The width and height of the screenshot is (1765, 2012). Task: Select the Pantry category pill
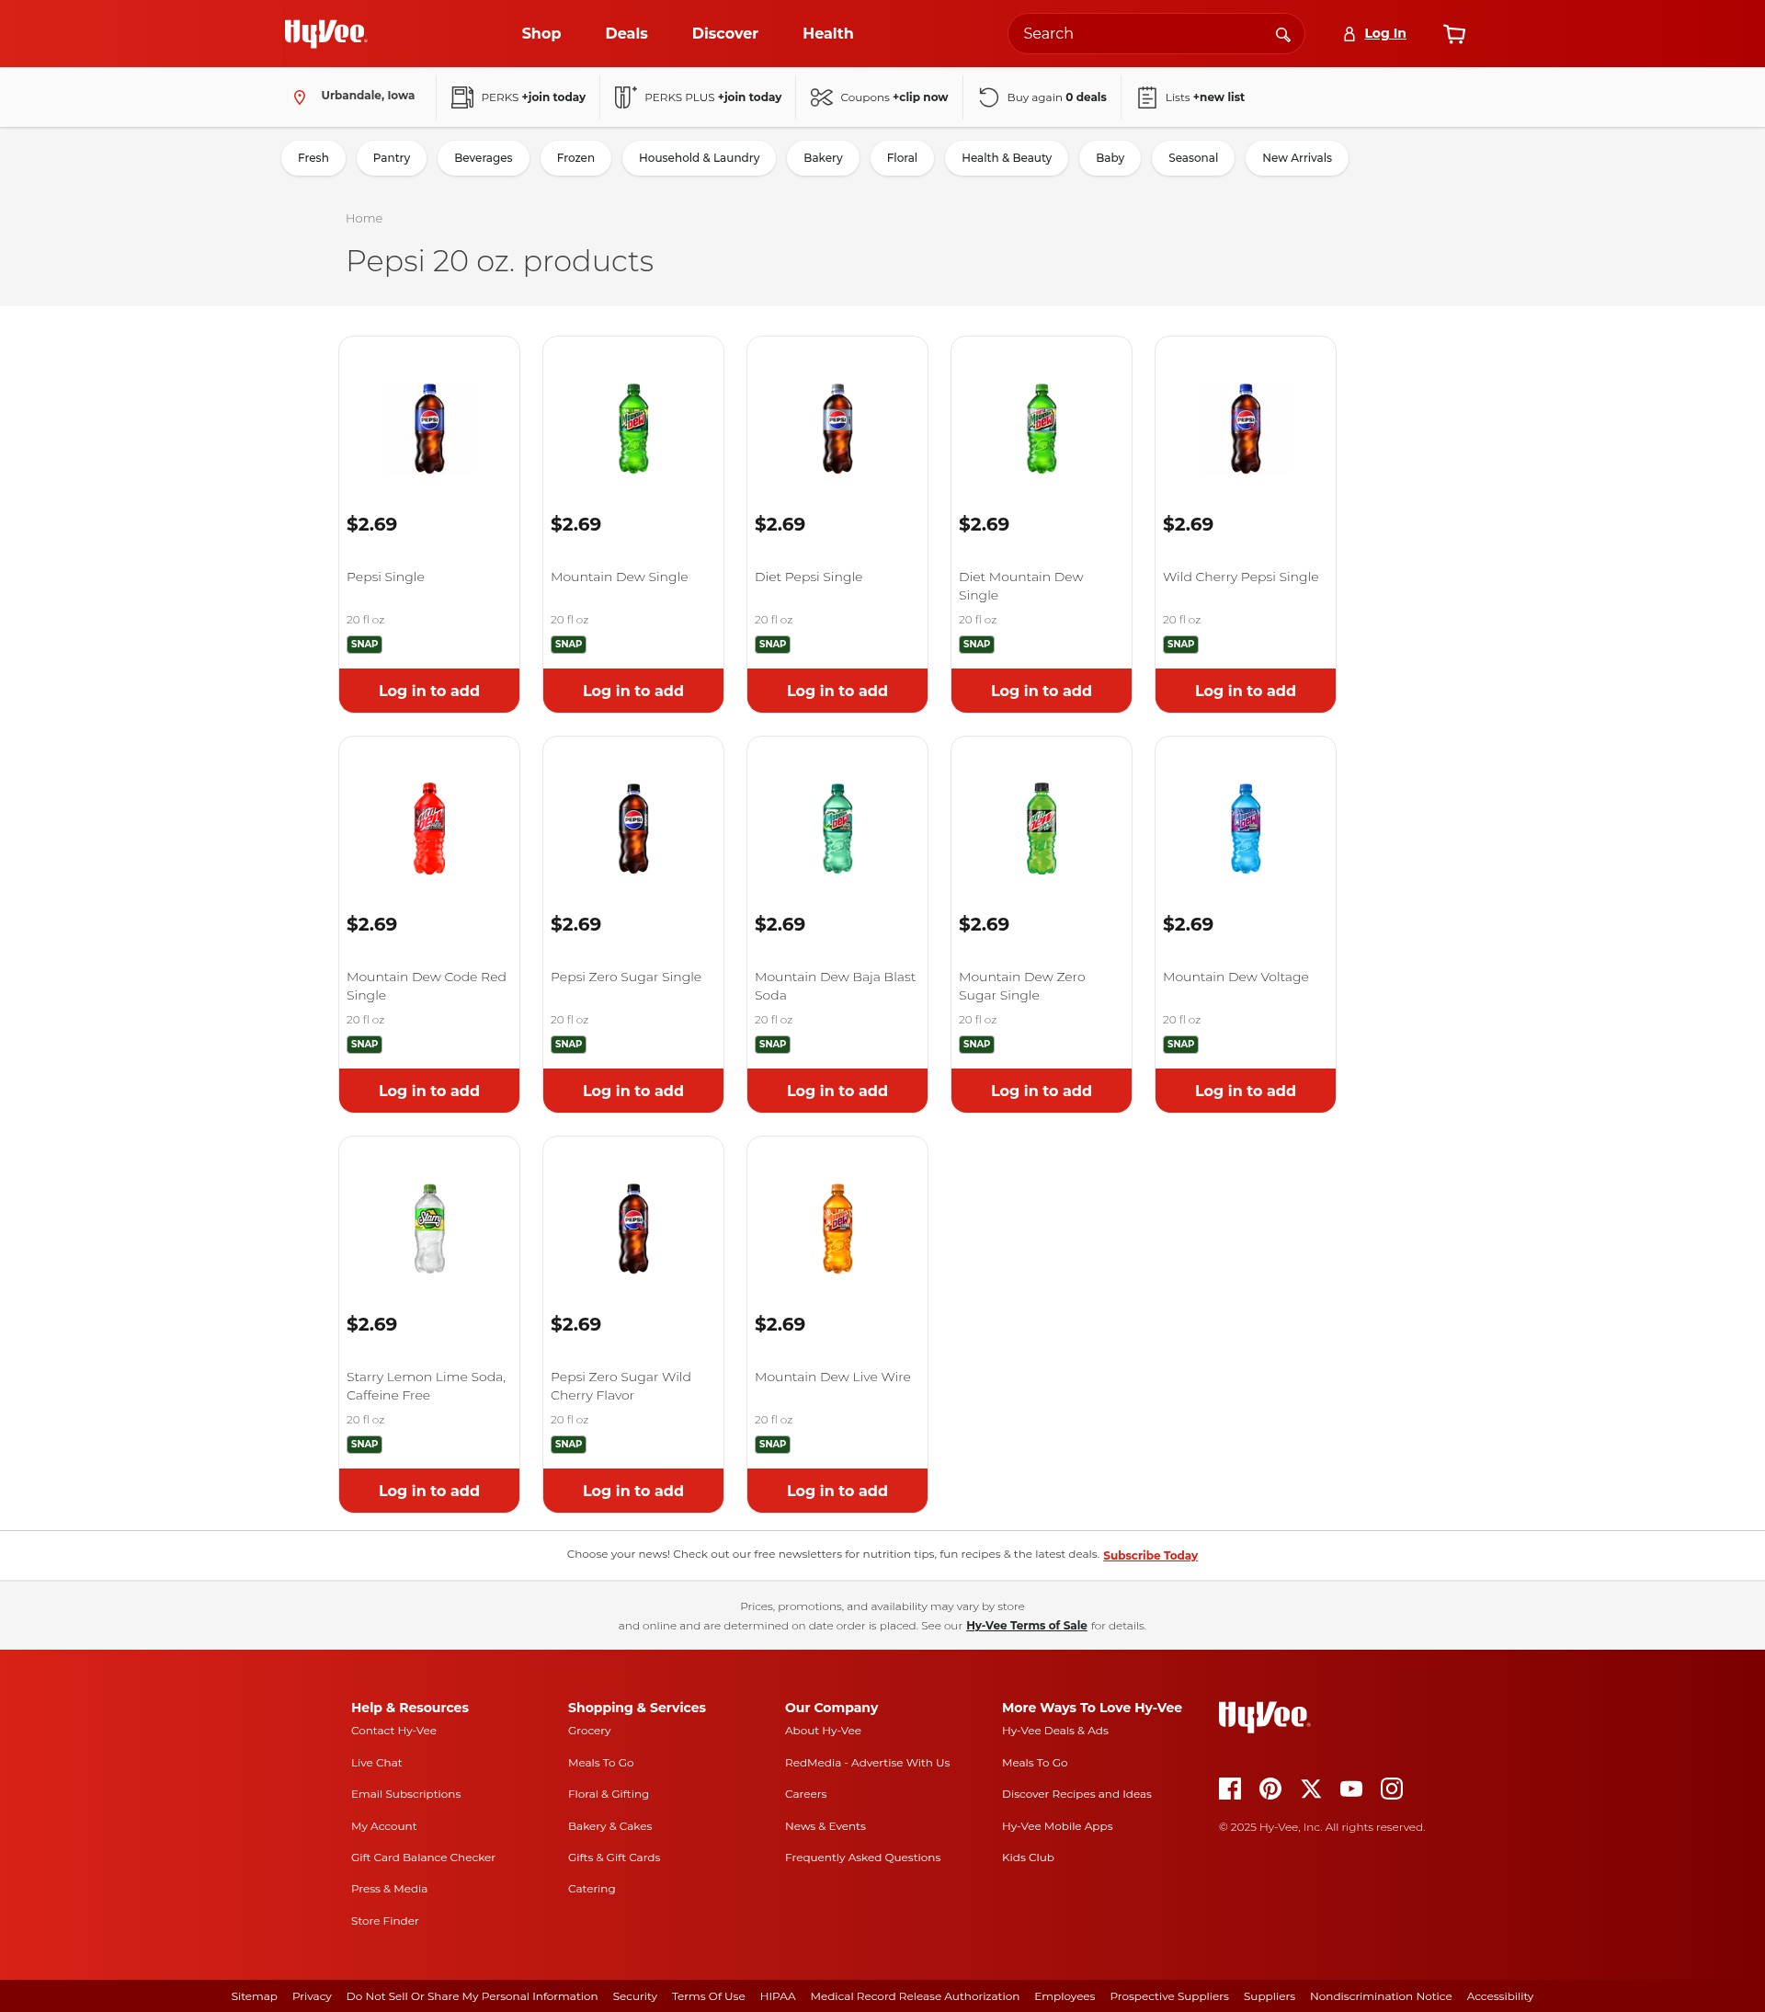tap(392, 157)
